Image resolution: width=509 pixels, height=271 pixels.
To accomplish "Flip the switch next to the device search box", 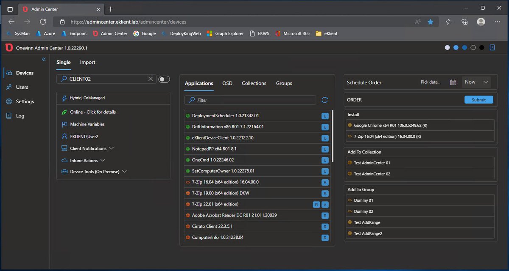I will point(164,79).
